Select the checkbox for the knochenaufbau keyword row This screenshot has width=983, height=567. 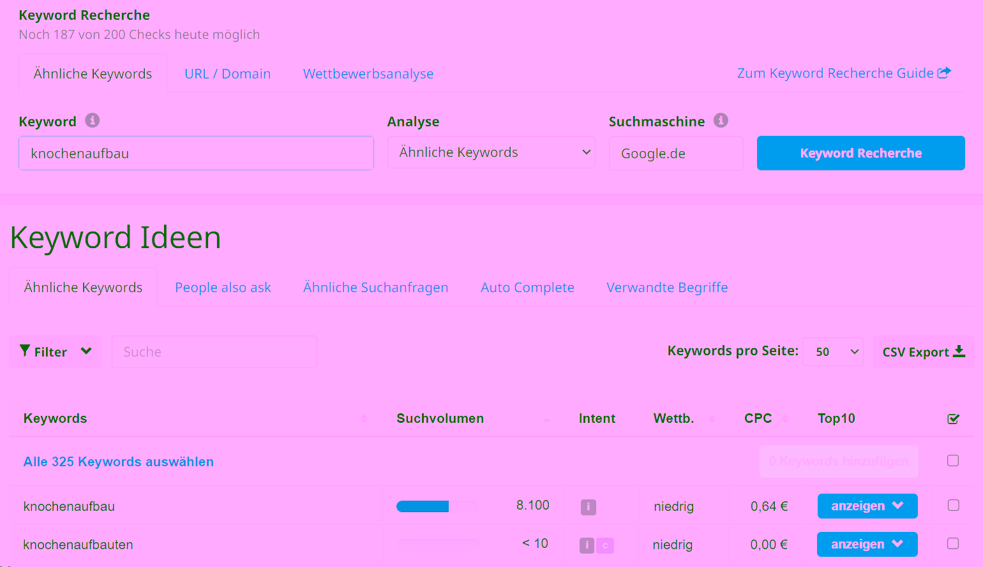pos(953,504)
